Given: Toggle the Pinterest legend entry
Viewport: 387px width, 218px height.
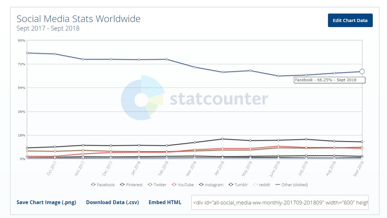Looking at the screenshot, I should [x=131, y=185].
